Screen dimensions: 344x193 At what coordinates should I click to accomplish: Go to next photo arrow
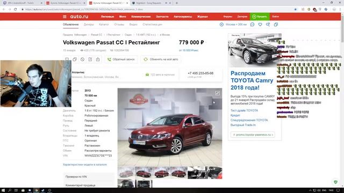(x=213, y=127)
